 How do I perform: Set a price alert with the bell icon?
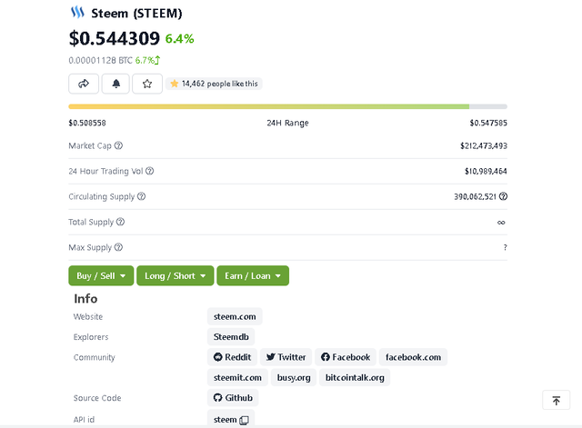[x=115, y=84]
